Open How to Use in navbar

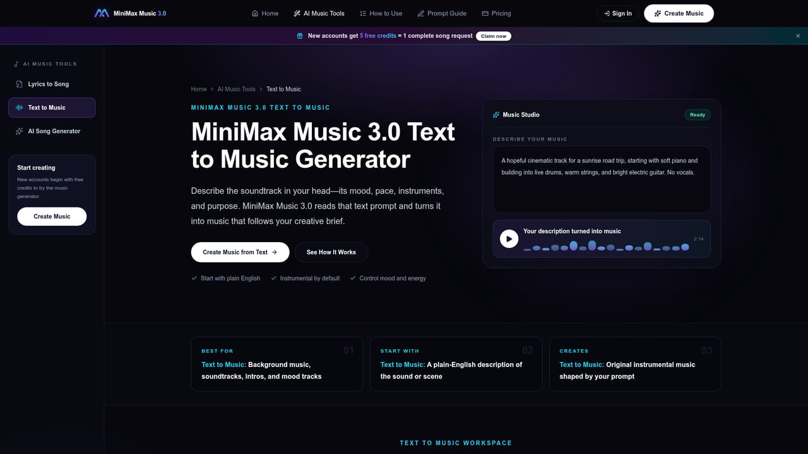point(381,13)
